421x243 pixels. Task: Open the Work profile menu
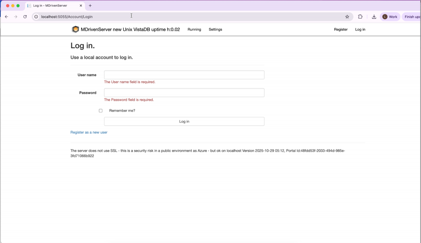point(390,17)
